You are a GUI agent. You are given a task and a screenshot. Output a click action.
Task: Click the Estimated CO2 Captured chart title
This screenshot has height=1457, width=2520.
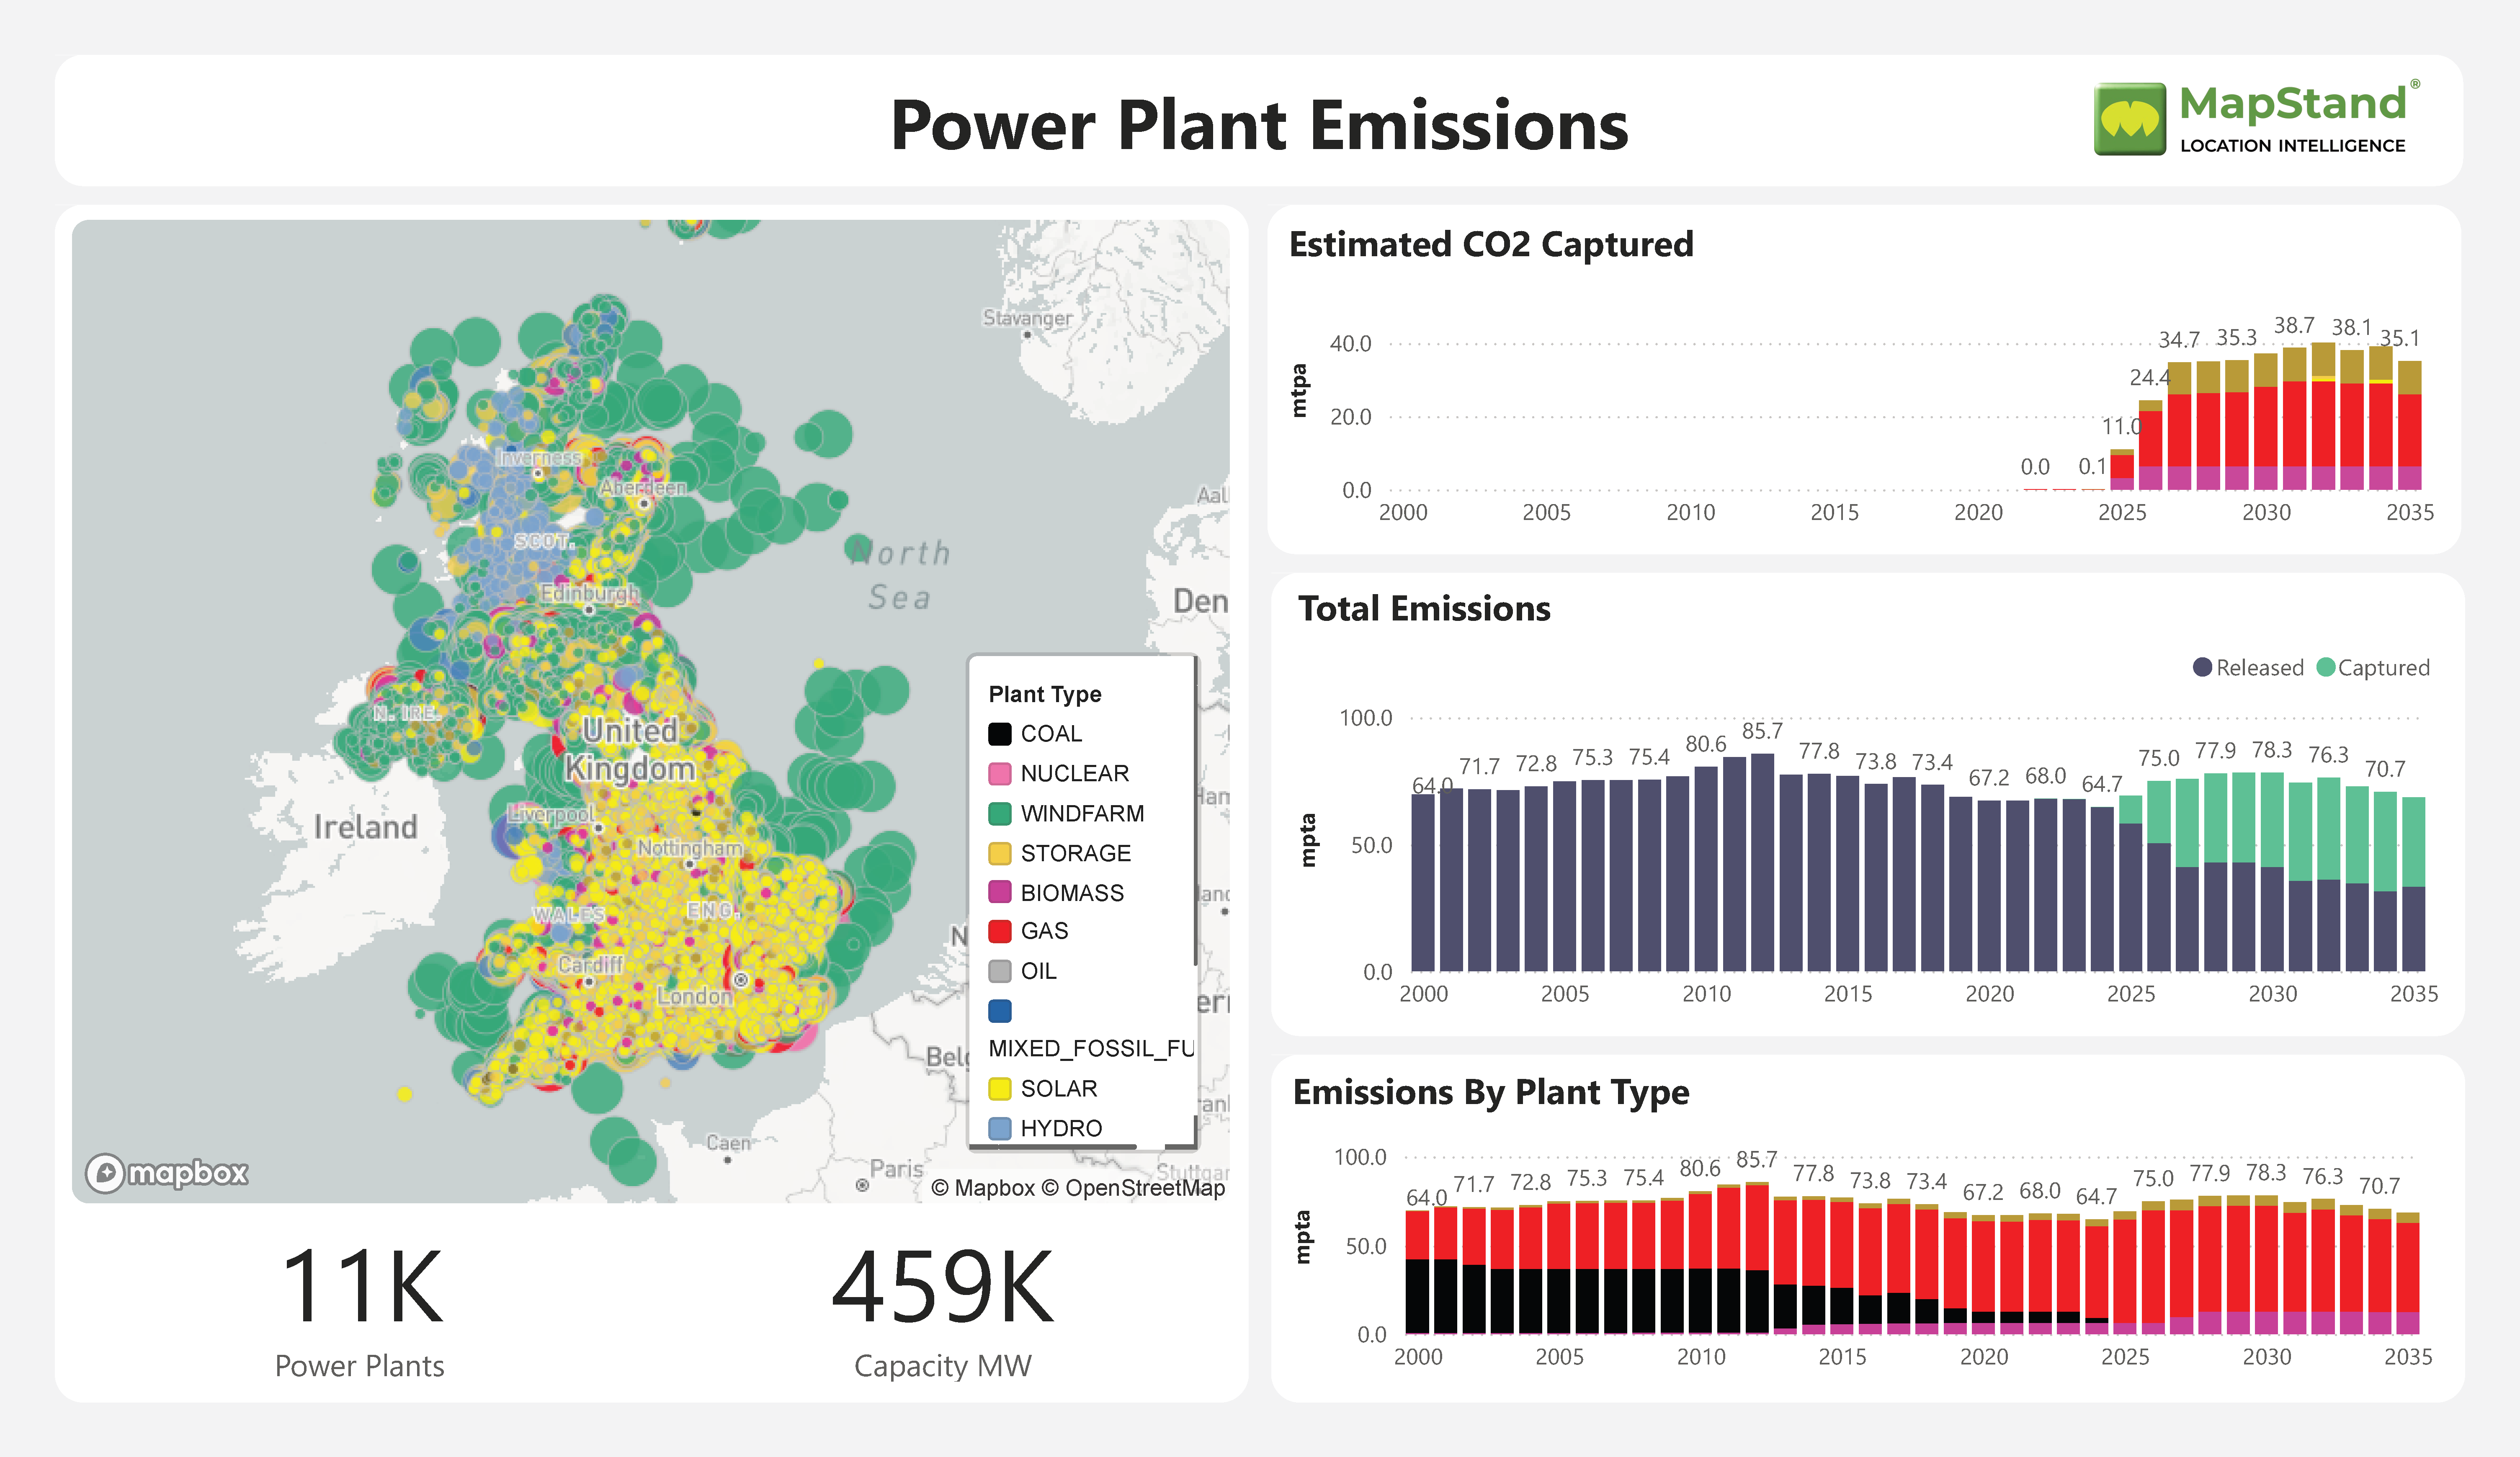(x=1491, y=244)
